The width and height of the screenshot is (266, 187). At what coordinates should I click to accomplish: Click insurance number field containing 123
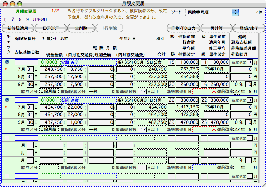click(26, 100)
